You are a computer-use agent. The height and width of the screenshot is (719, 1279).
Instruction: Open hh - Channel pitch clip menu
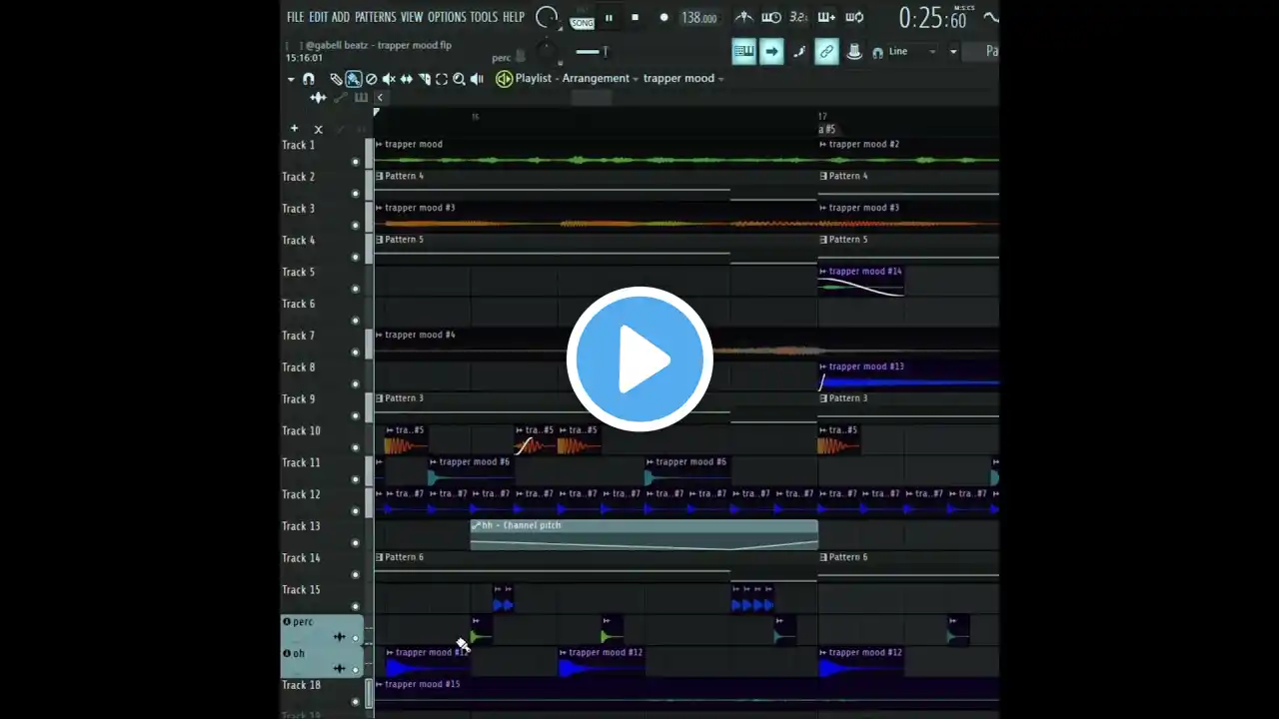tap(476, 525)
